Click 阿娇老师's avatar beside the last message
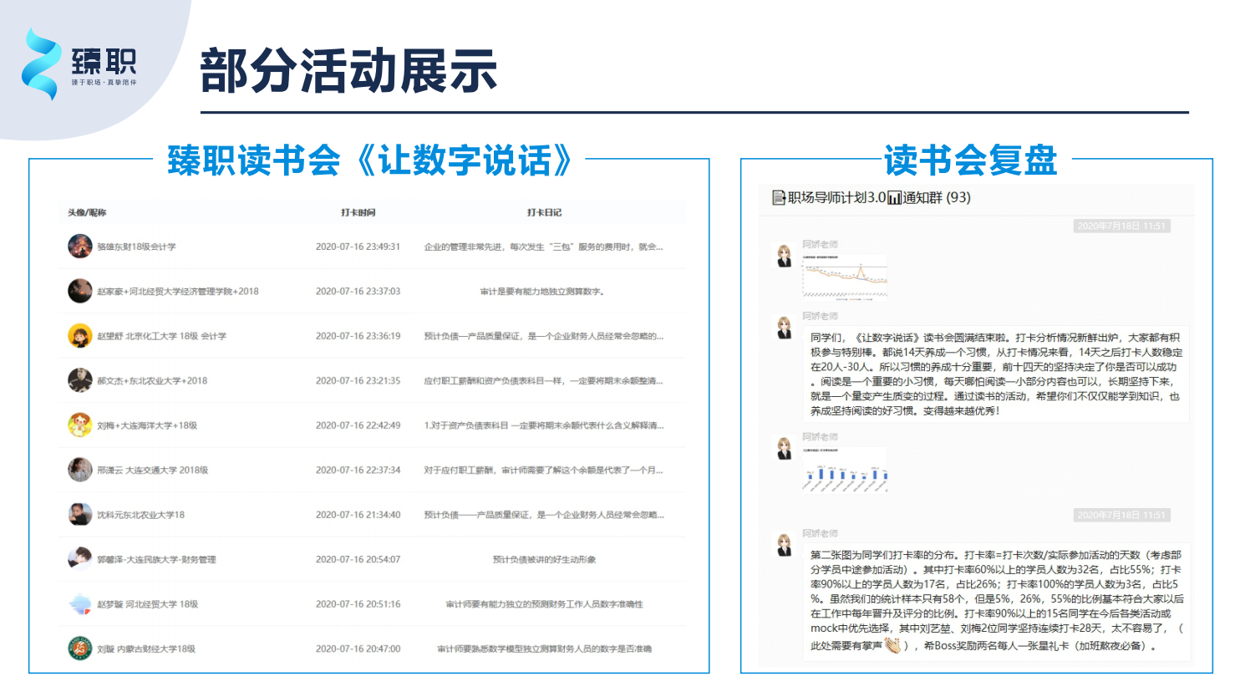The width and height of the screenshot is (1240, 697). (784, 546)
